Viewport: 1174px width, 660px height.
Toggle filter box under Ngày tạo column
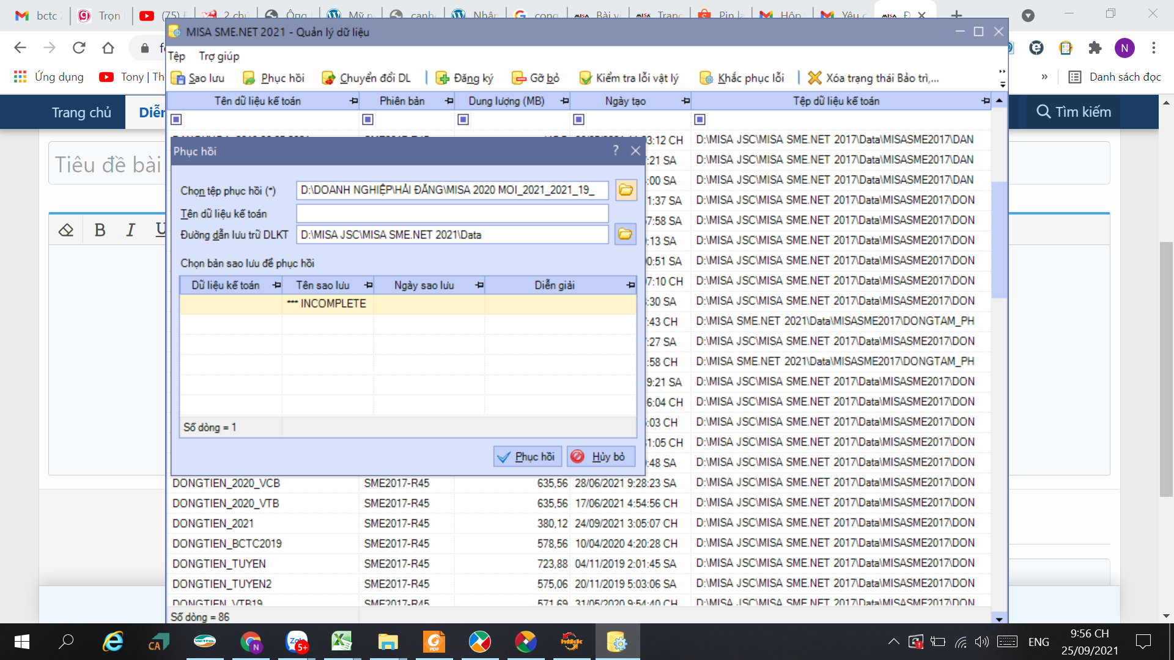578,119
